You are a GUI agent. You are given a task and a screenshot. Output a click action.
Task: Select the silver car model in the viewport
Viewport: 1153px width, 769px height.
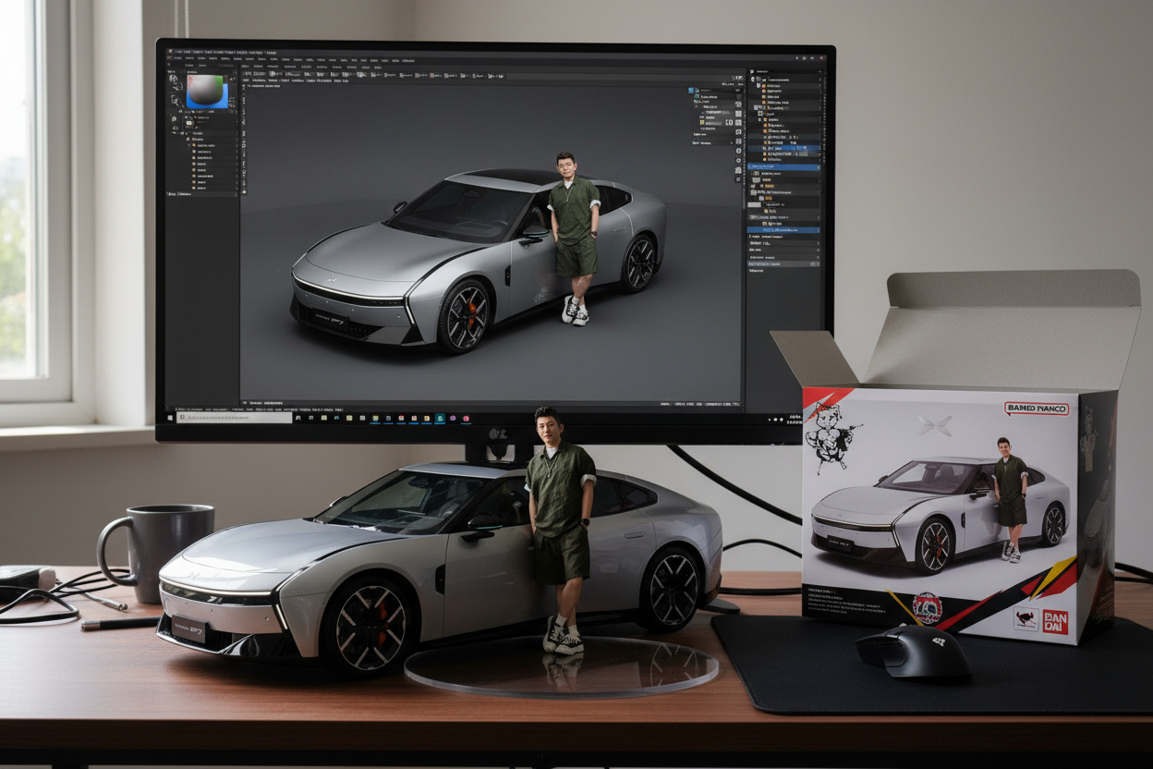(x=478, y=260)
